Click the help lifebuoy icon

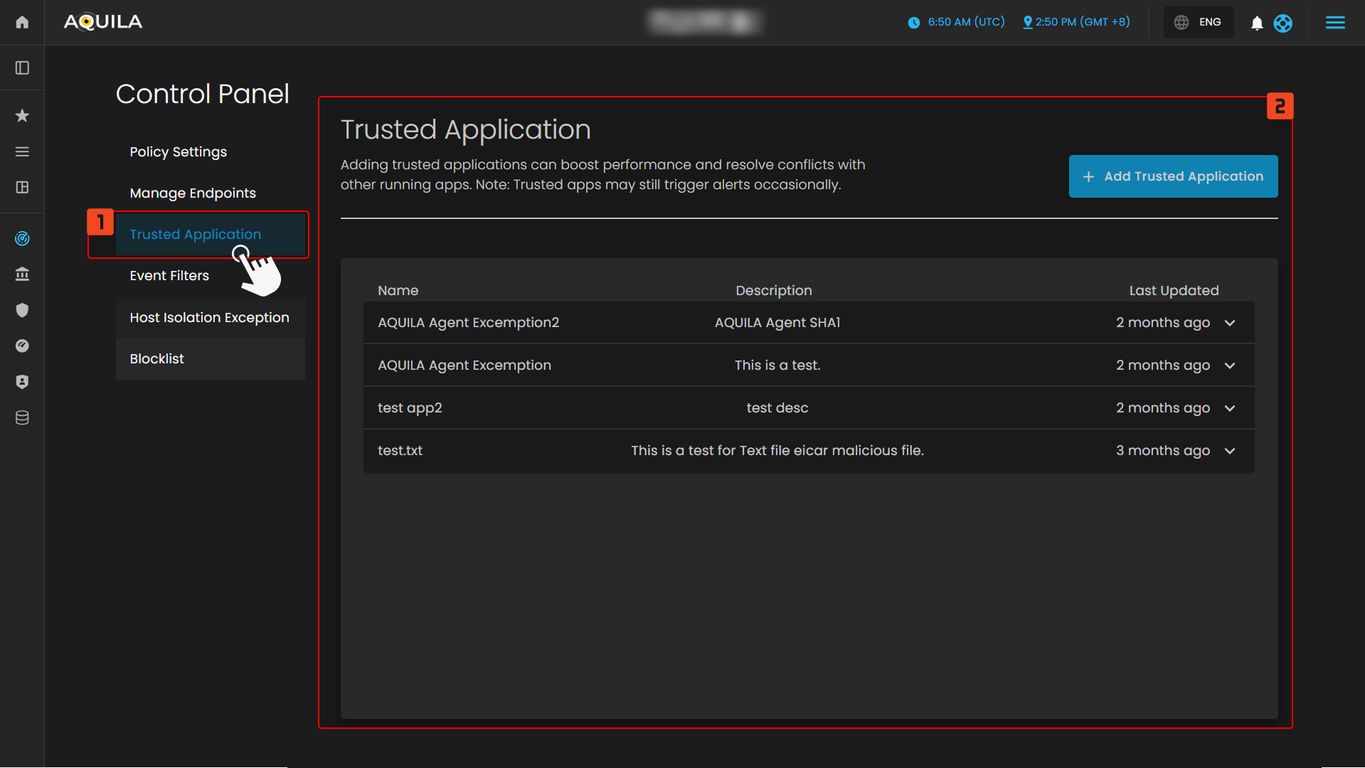[1282, 23]
